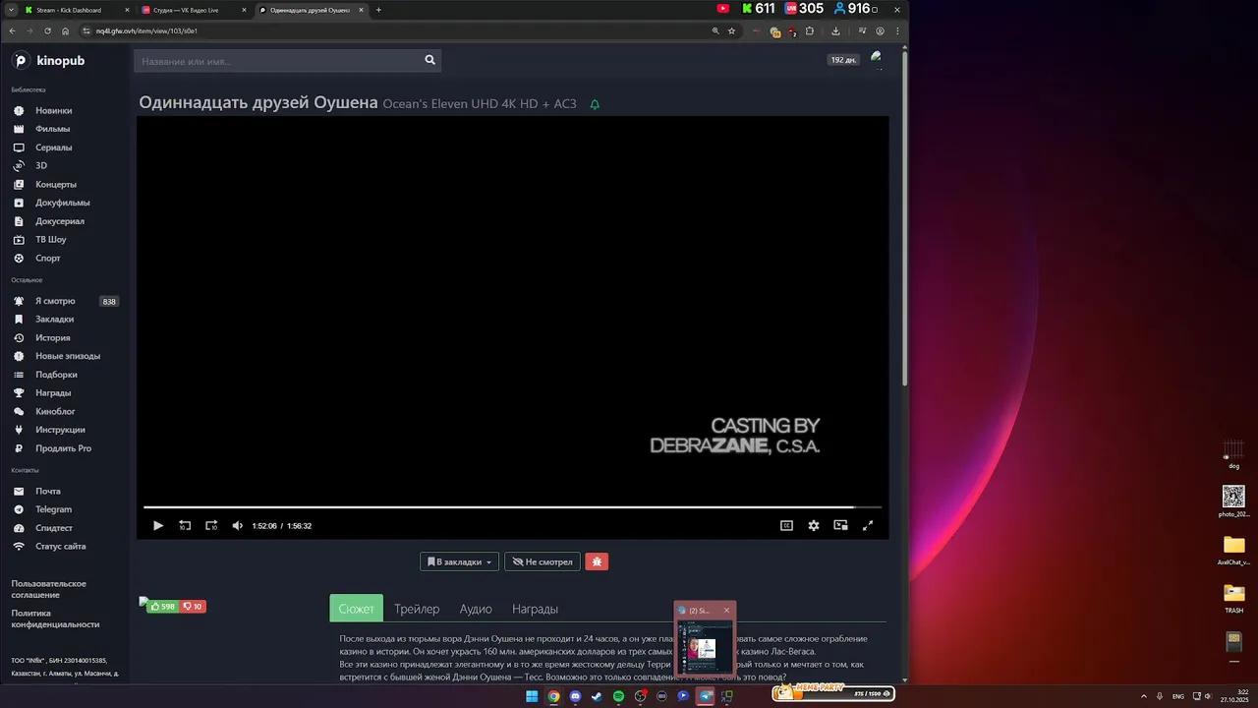Seek on the video progress bar

(512, 507)
